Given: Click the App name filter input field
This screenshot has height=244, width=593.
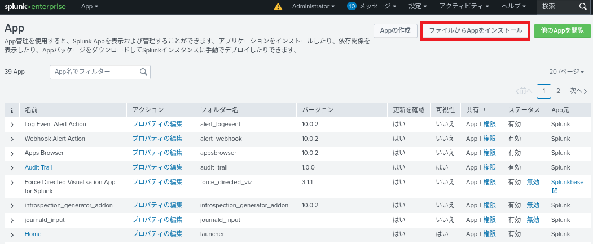Looking at the screenshot, I should pos(95,72).
